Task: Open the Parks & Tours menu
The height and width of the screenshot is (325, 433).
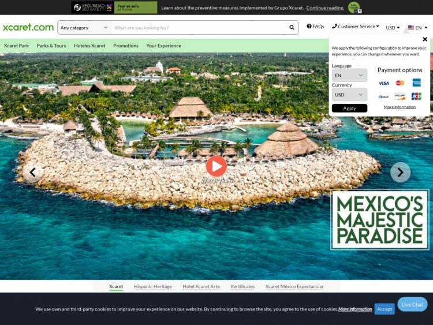Action: tap(51, 46)
